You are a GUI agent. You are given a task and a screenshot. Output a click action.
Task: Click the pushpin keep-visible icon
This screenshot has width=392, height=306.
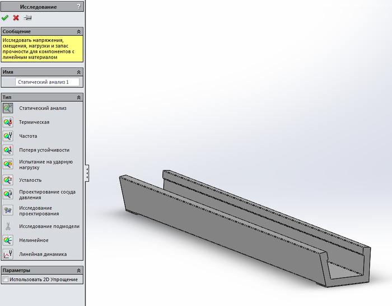coord(27,18)
